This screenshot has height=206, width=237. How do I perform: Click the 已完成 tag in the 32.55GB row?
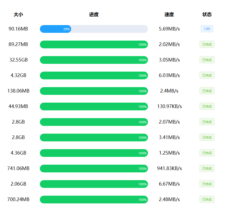pyautogui.click(x=207, y=60)
